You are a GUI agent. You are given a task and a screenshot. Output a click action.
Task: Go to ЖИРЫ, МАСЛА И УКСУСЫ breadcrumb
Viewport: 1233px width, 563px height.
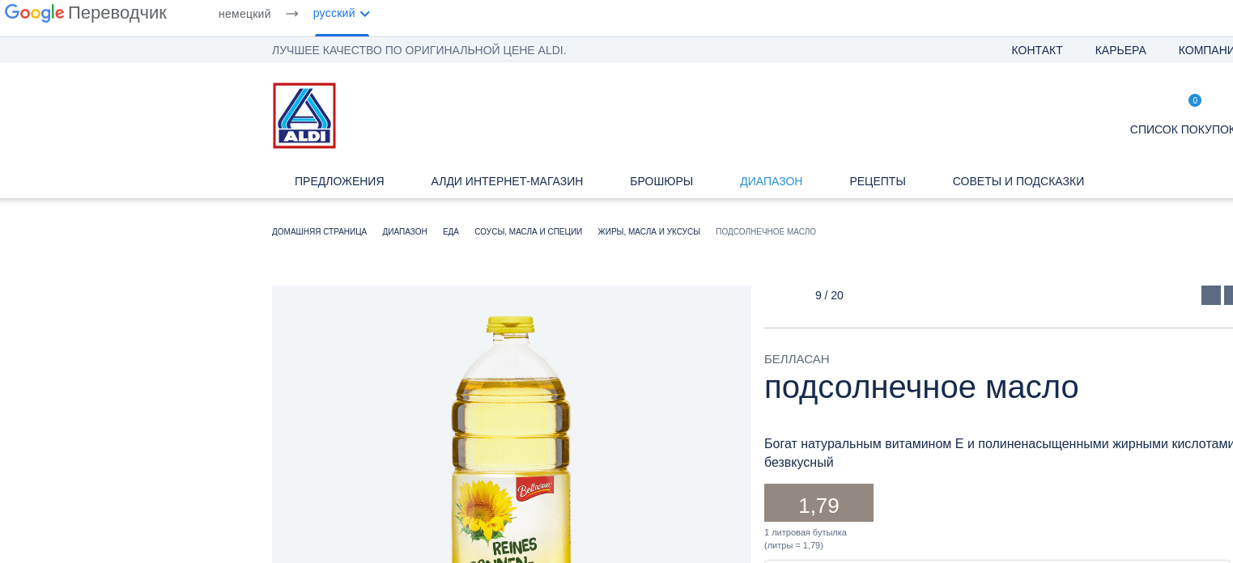pos(648,231)
